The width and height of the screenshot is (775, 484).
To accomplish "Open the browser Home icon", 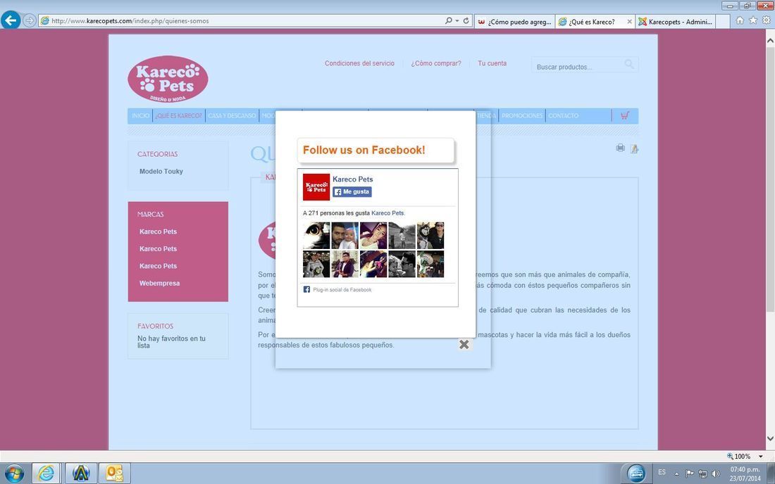I will coord(739,20).
